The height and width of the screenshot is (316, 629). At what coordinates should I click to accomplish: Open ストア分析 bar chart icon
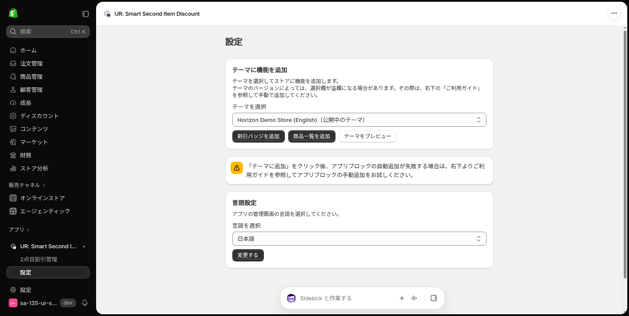(x=13, y=168)
